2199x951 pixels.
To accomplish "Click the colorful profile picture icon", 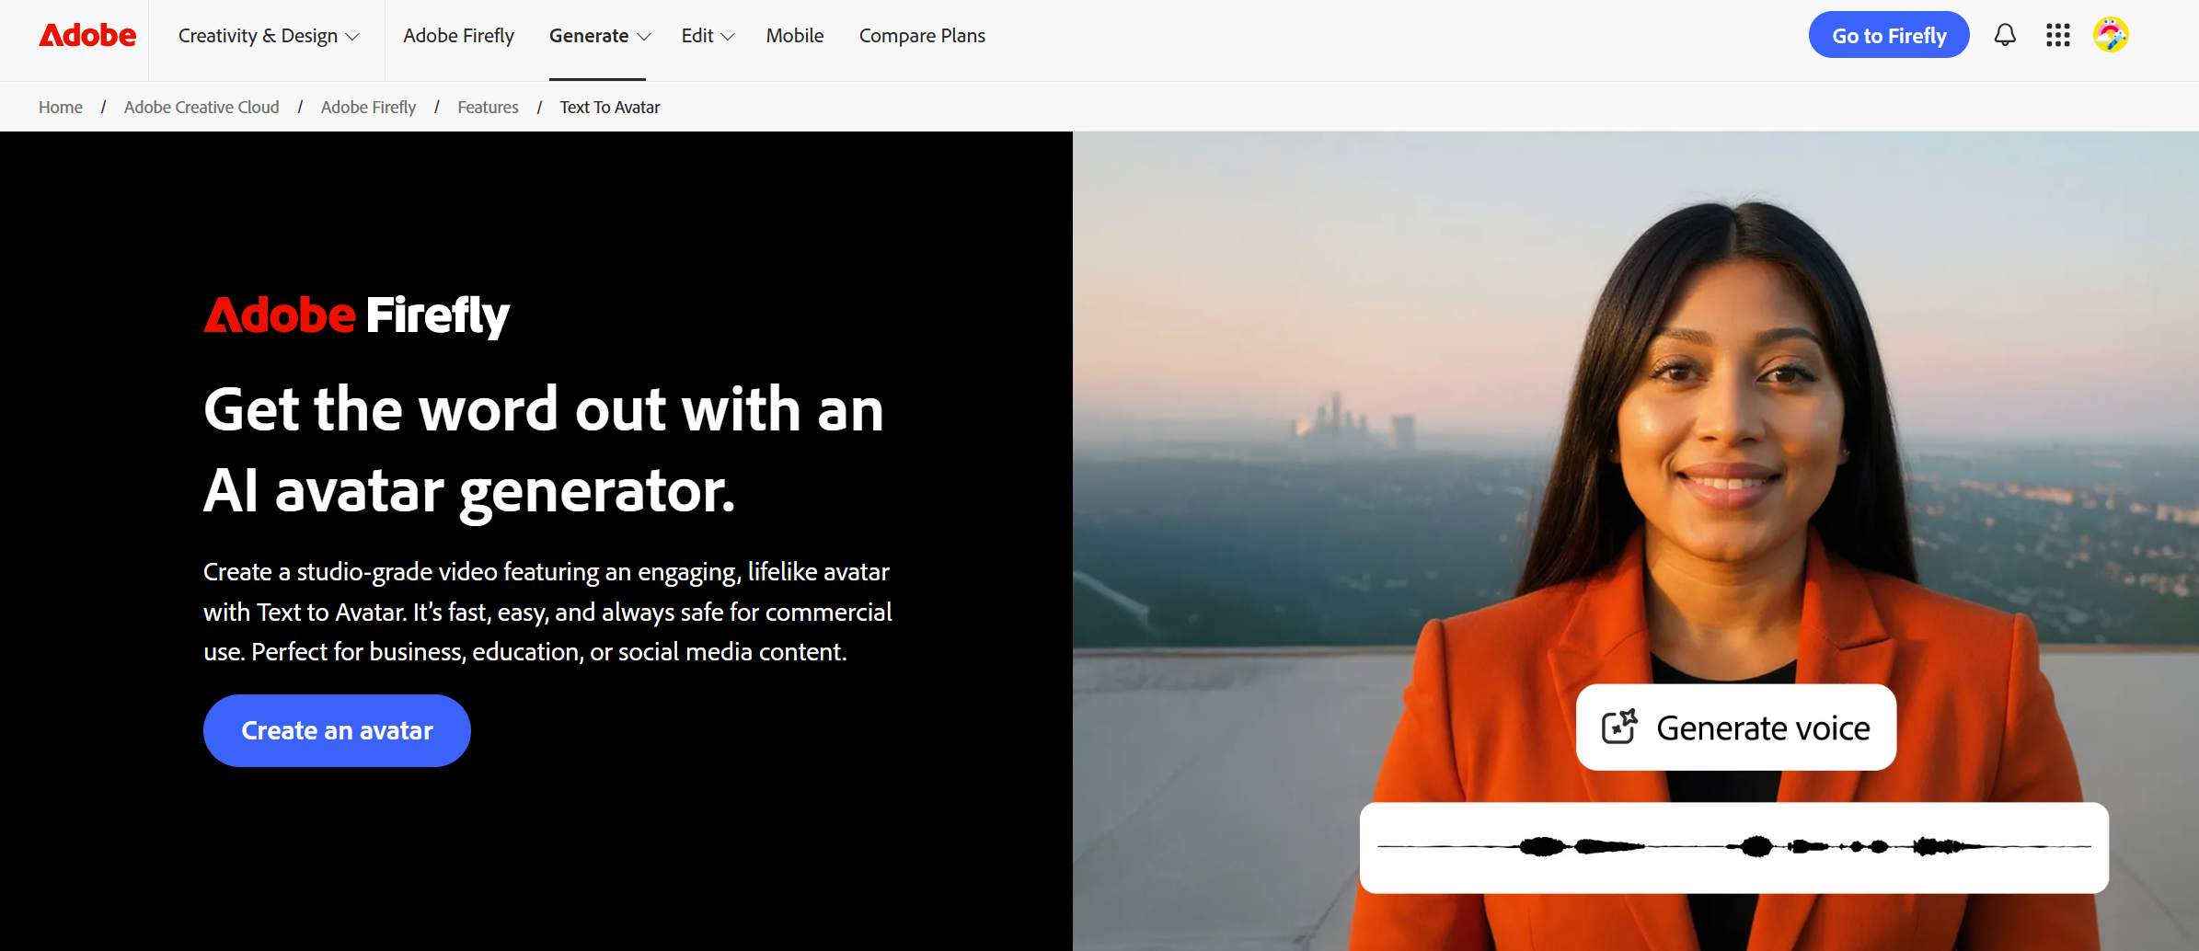I will pyautogui.click(x=2111, y=35).
